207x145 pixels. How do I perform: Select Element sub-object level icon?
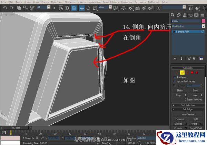click(x=197, y=72)
